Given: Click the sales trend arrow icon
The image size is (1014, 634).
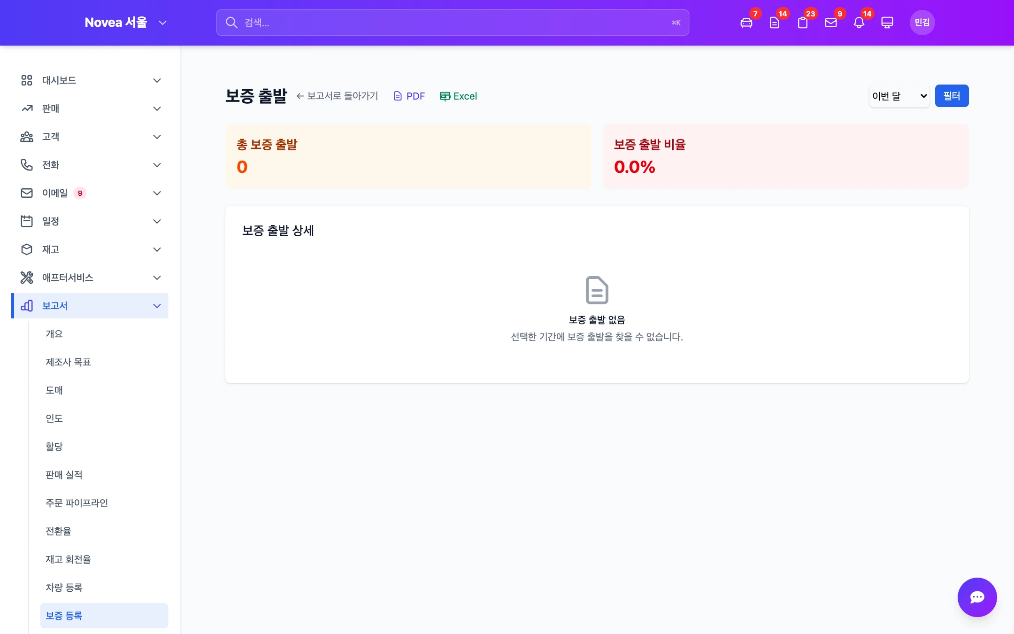Looking at the screenshot, I should pyautogui.click(x=27, y=108).
